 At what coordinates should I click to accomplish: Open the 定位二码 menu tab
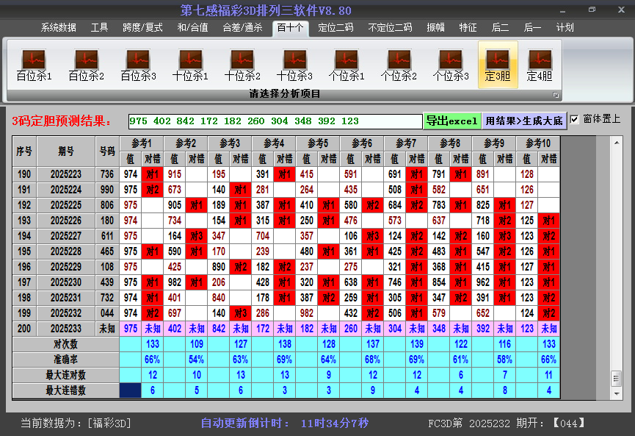[335, 28]
